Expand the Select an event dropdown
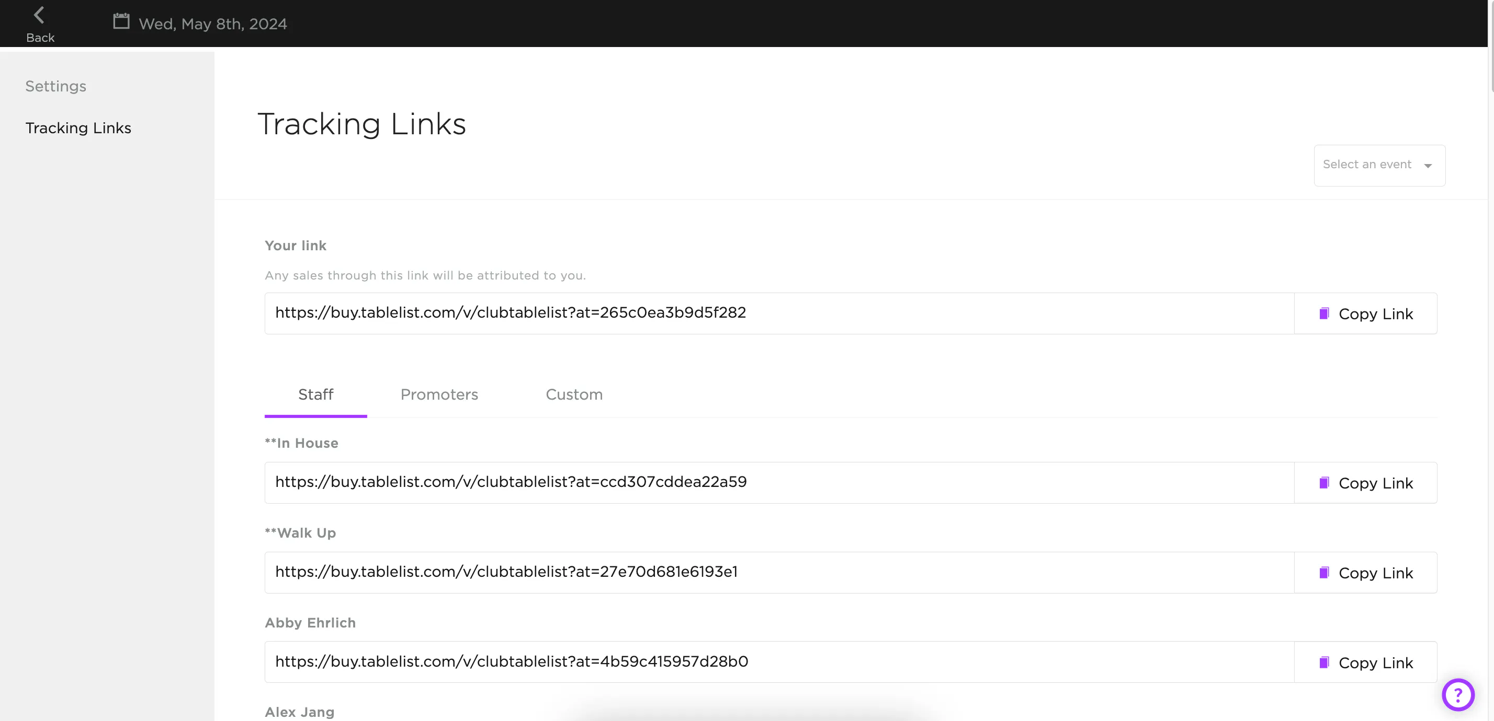The image size is (1494, 721). tap(1366, 165)
